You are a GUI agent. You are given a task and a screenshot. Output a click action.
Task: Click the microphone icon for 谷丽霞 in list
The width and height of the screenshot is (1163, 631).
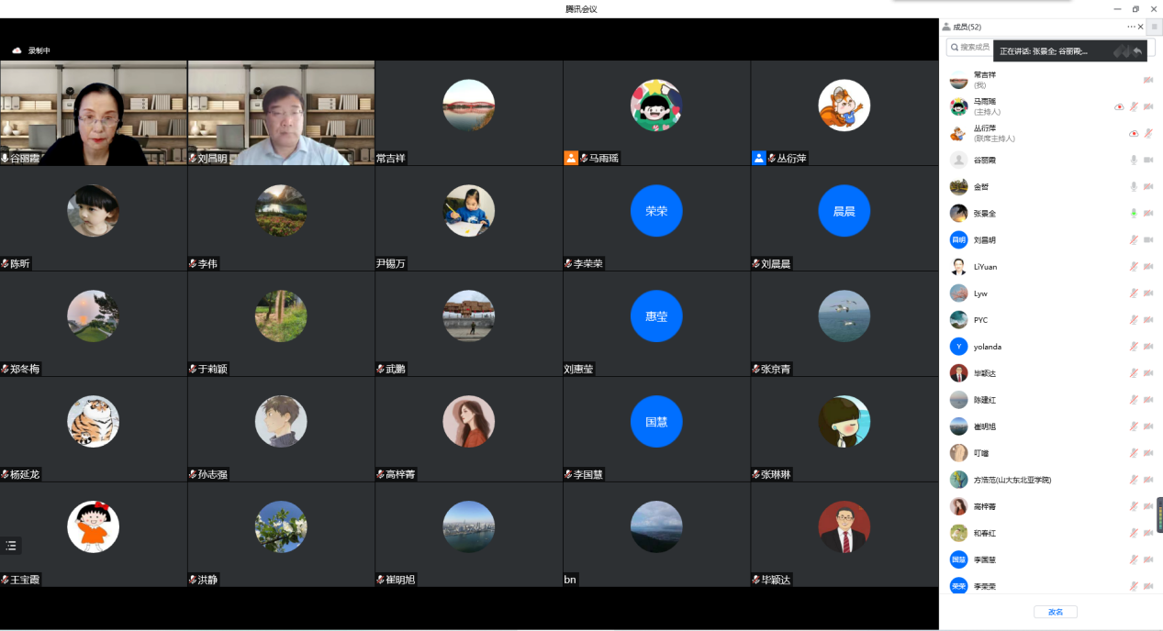[1134, 161]
